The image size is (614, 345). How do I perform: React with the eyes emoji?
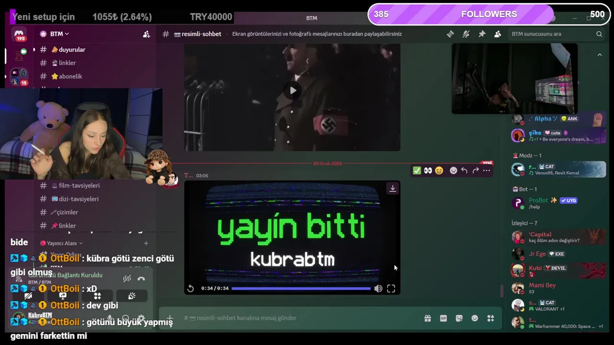pos(428,171)
